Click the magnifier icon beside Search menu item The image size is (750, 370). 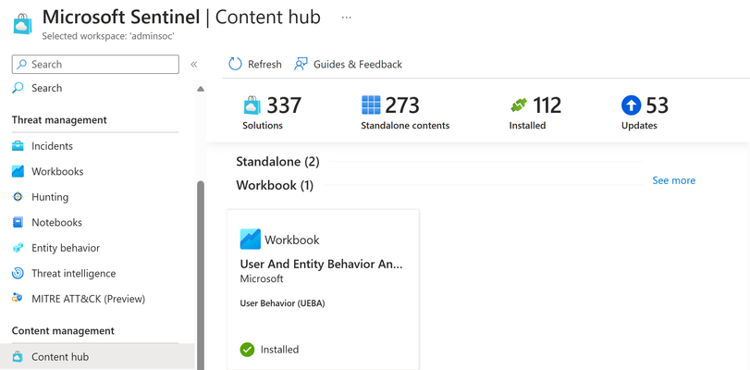18,88
